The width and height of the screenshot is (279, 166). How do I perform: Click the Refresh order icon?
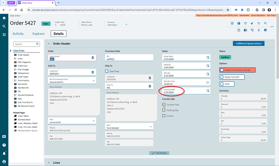click(x=245, y=23)
